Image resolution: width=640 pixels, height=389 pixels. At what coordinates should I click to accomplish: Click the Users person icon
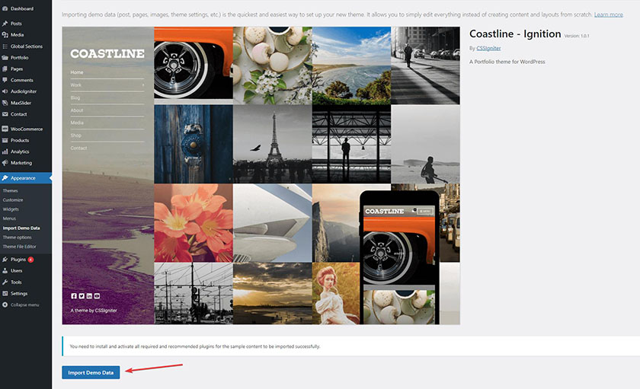coord(5,271)
